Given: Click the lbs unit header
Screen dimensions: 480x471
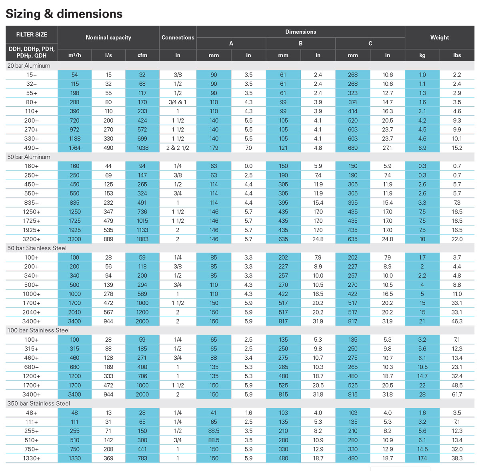Looking at the screenshot, I should (457, 55).
